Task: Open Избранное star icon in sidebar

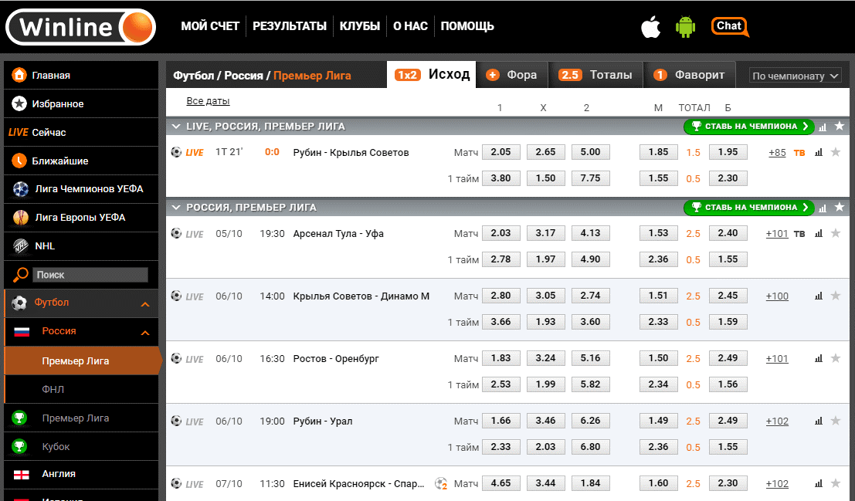Action: 19,103
